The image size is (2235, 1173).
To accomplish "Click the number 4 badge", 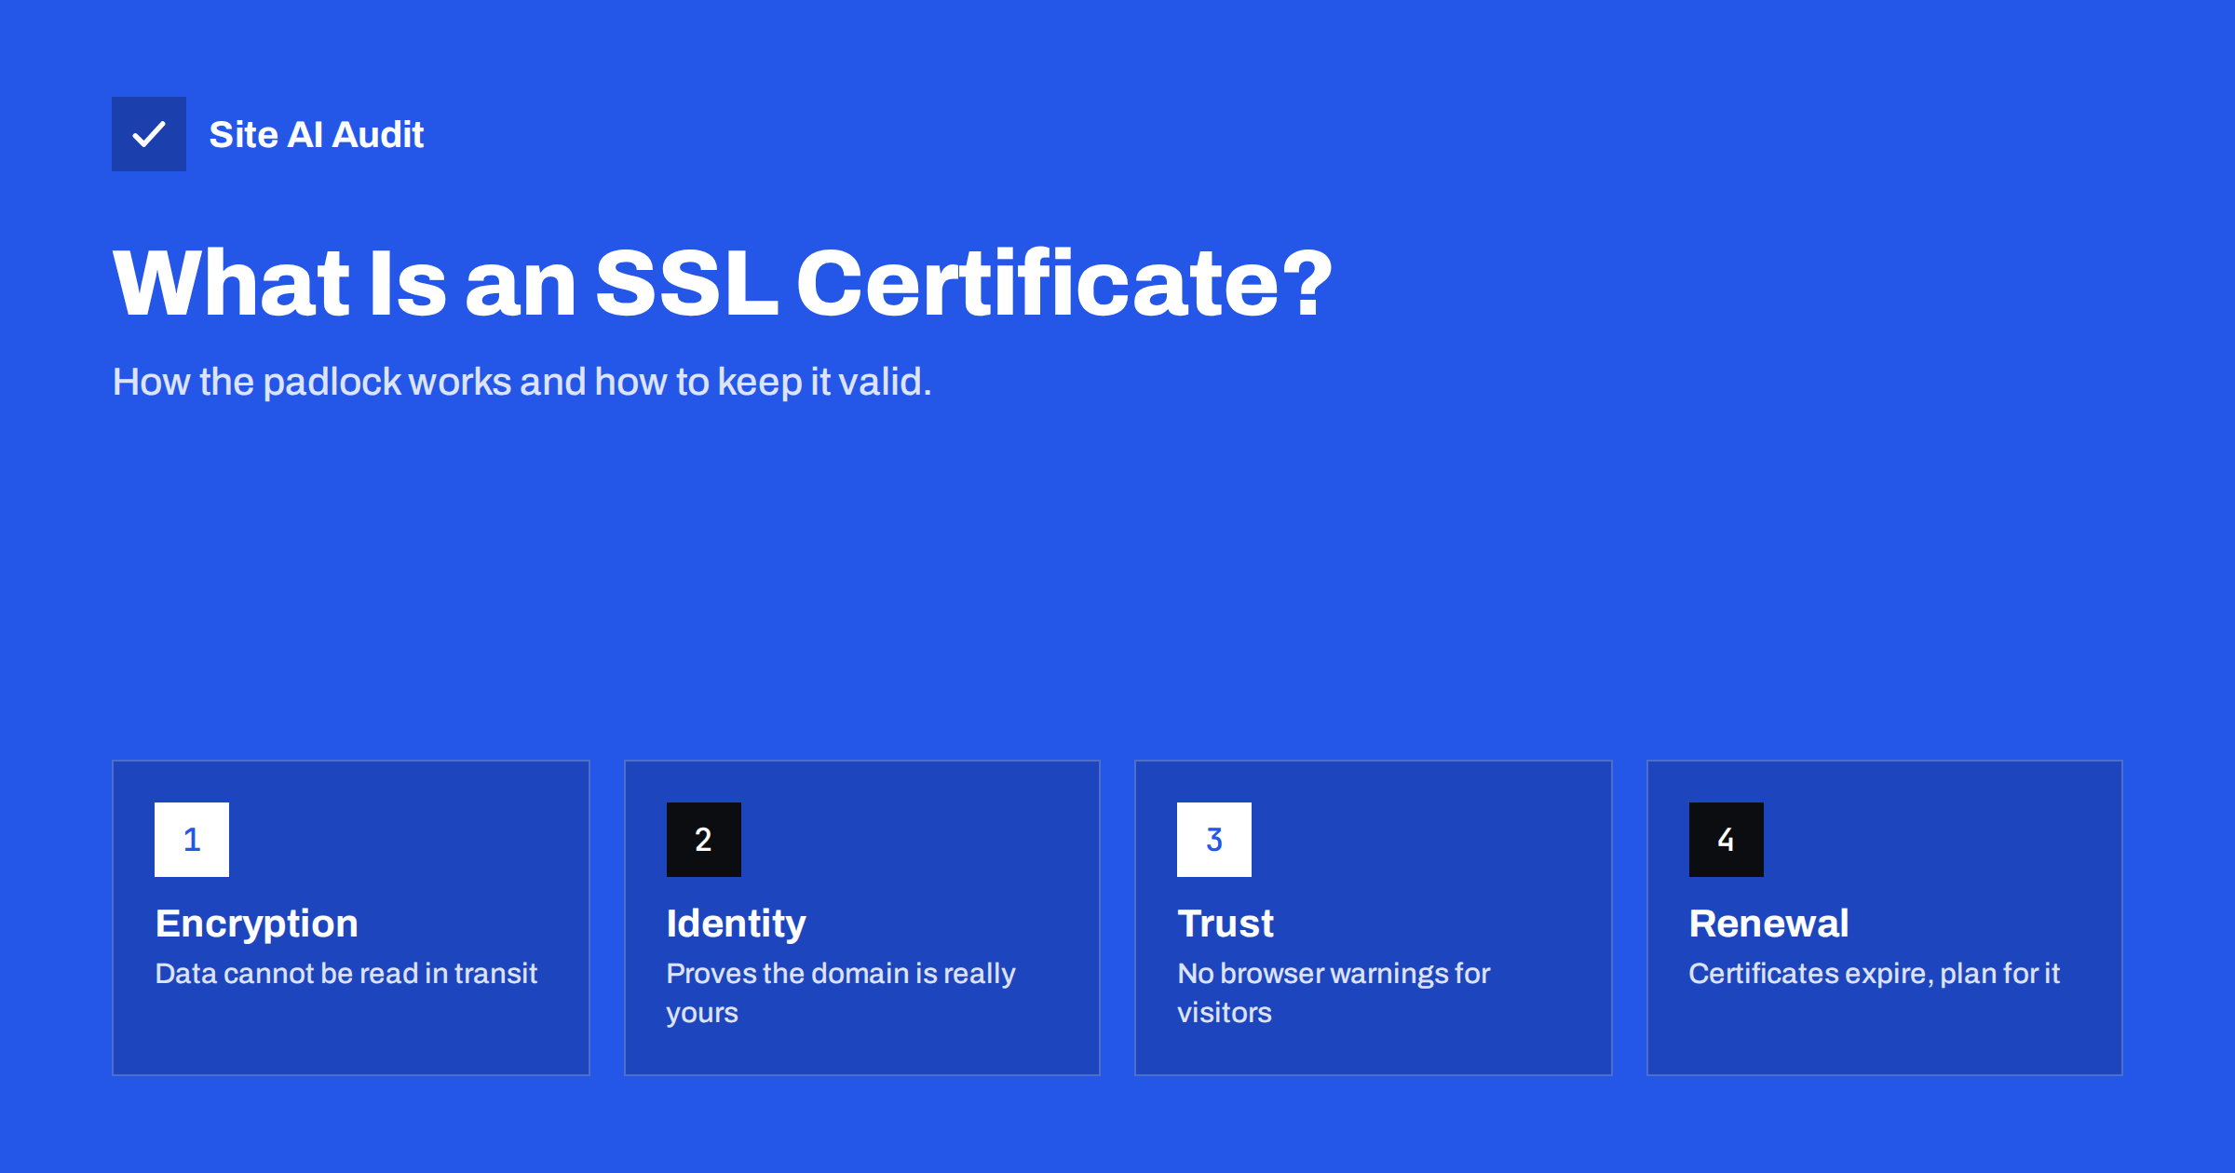I will tap(1727, 840).
